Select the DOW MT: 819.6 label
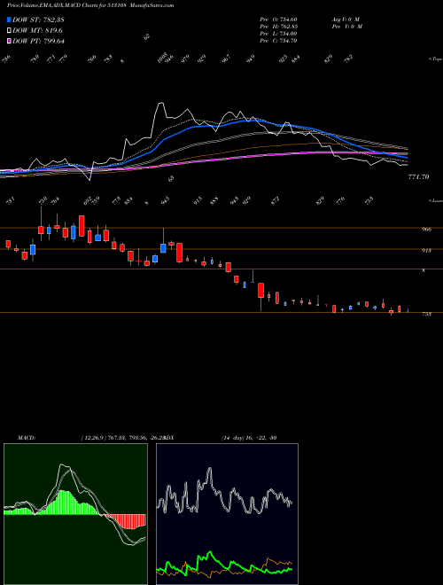443x585 pixels. click(x=37, y=31)
